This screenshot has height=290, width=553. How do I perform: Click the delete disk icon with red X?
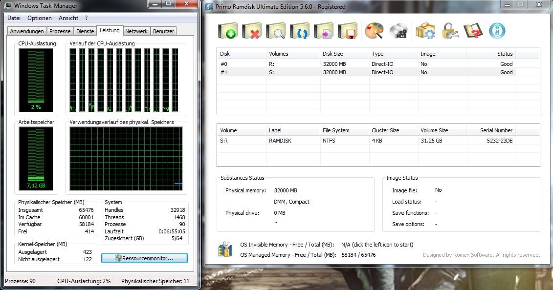(x=251, y=31)
